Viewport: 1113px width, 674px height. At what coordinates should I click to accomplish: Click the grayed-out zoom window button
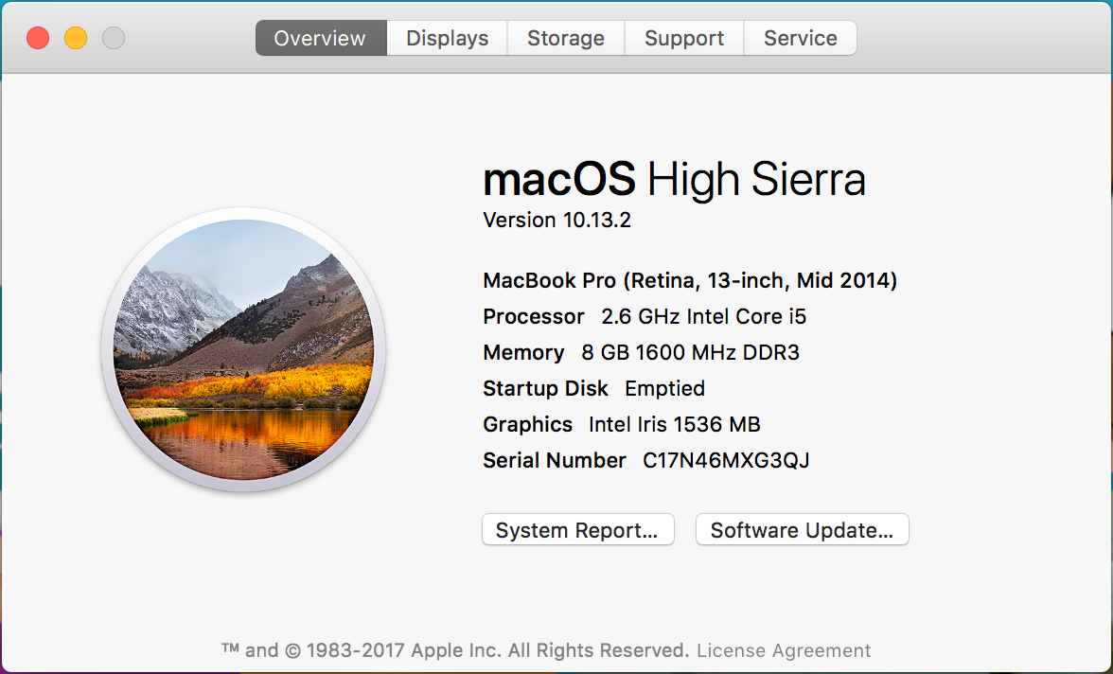point(114,38)
